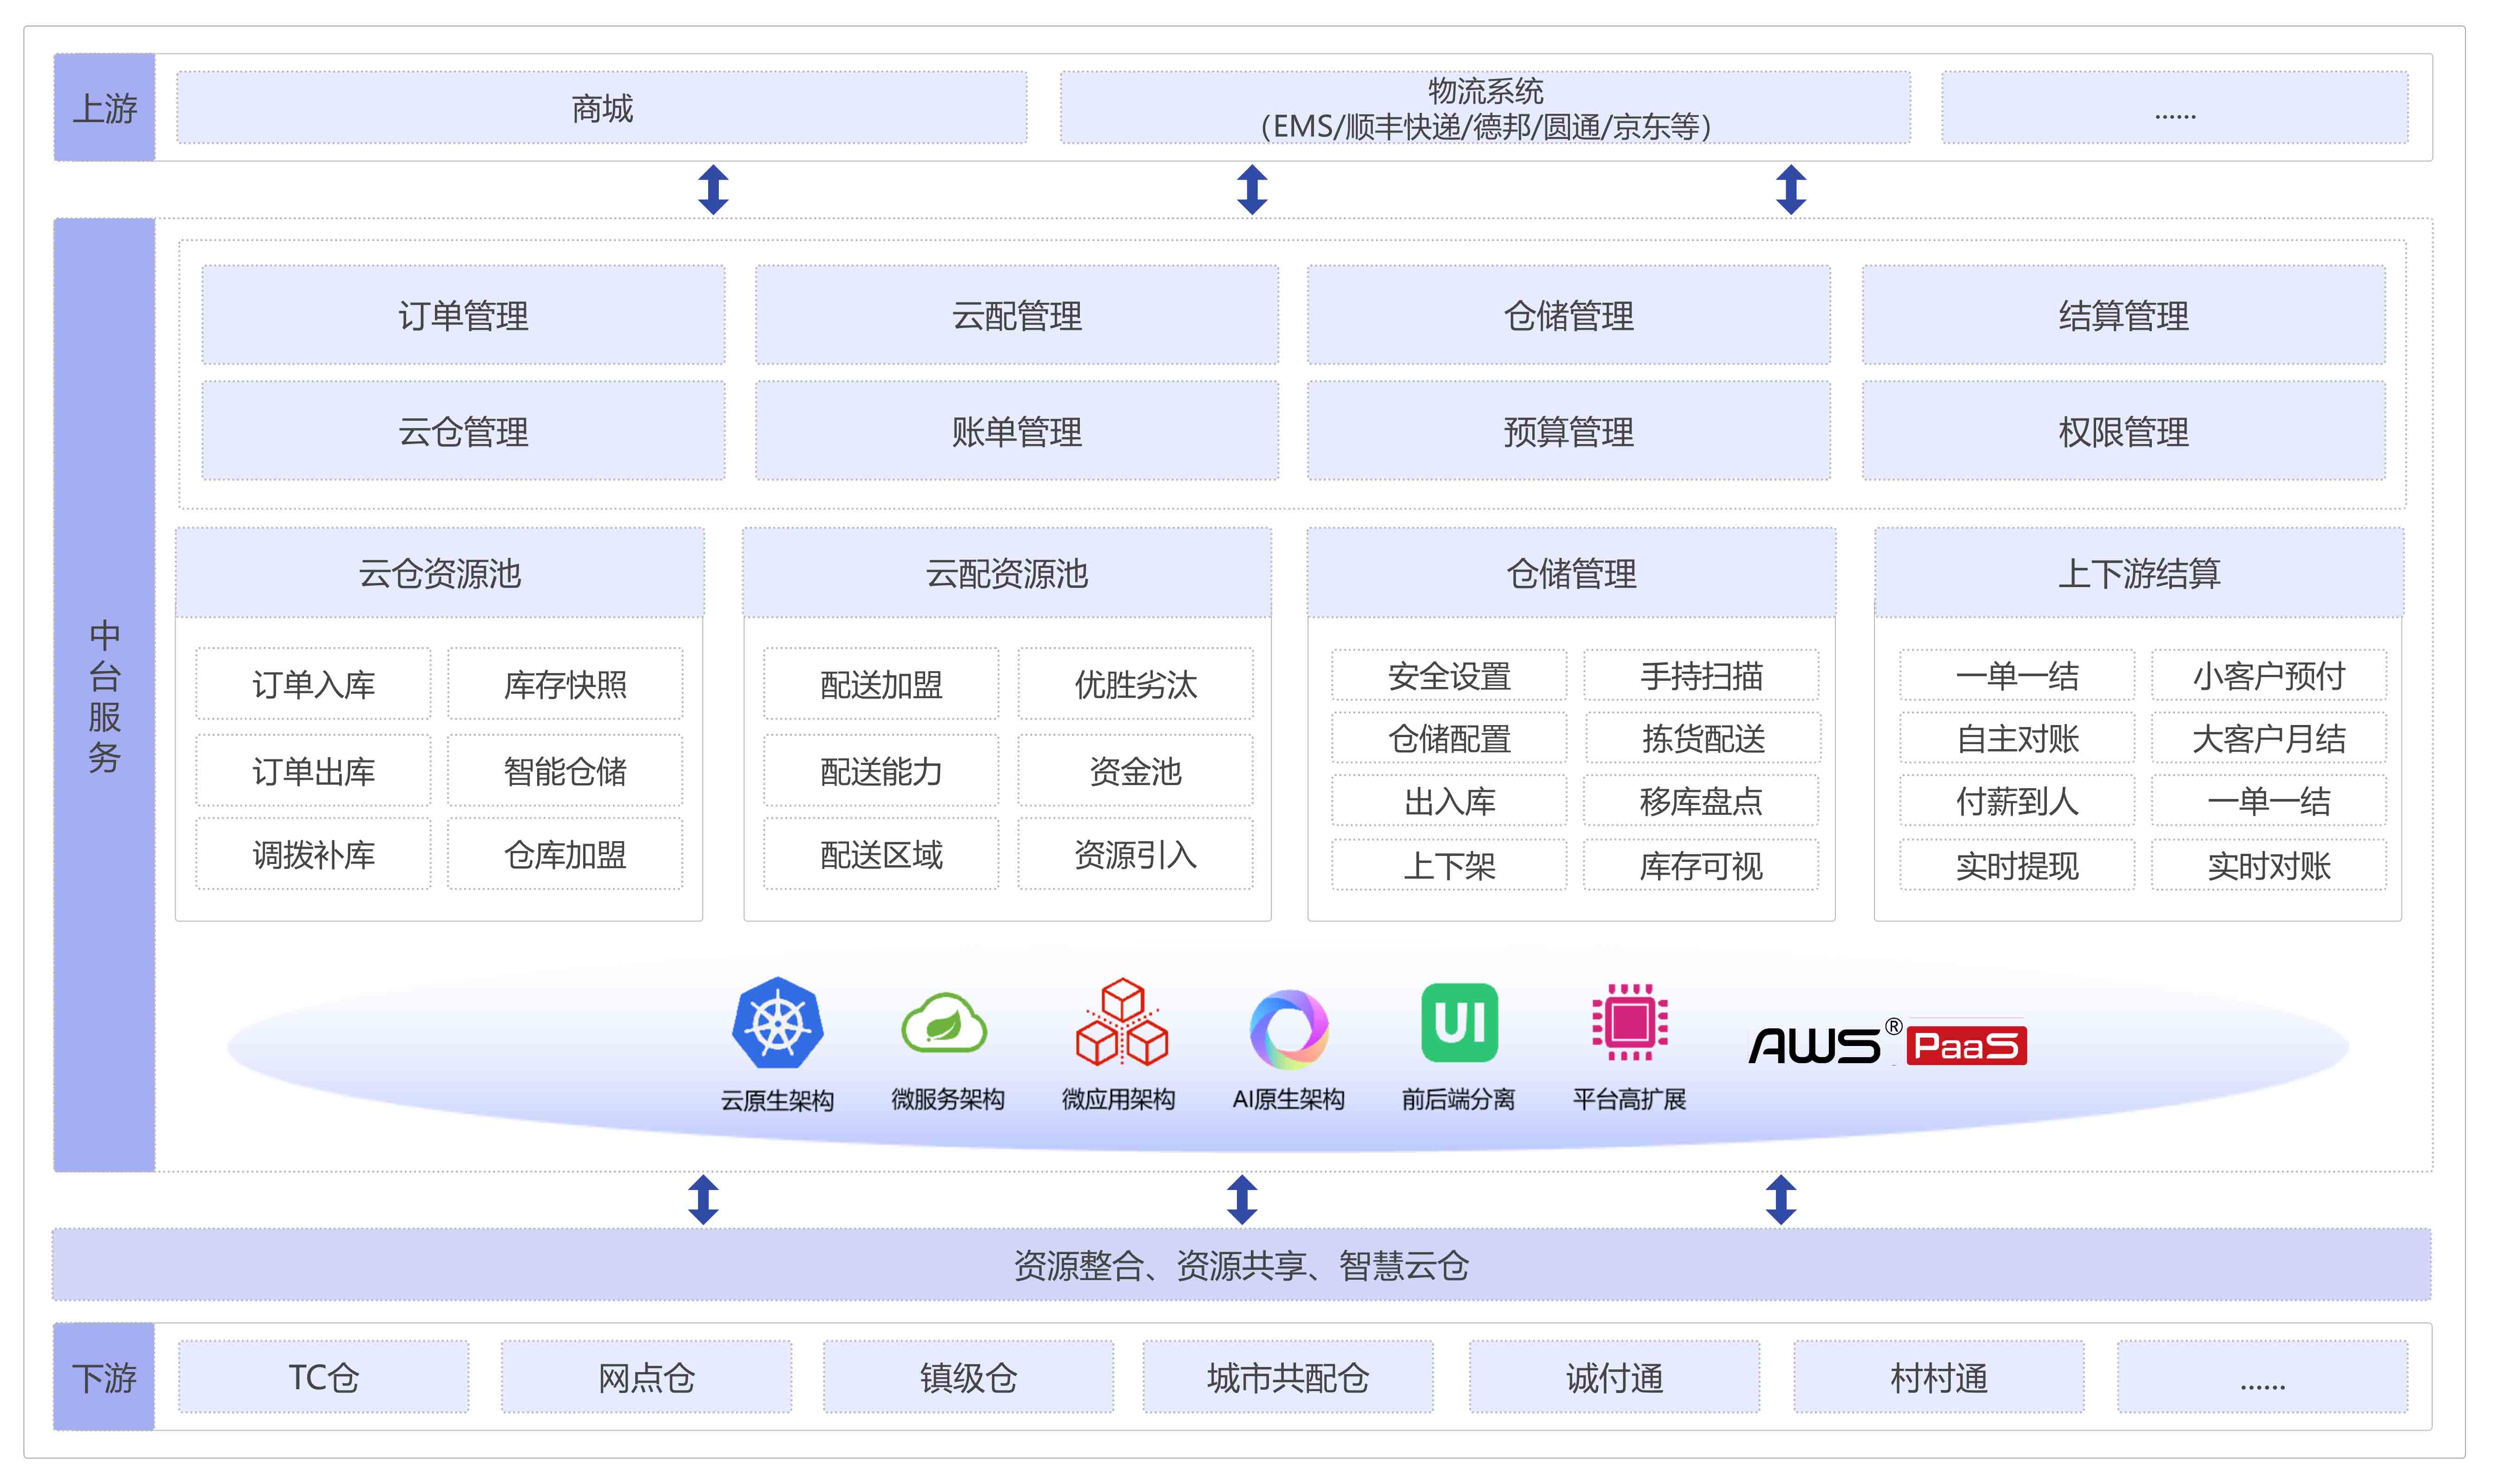Select the 订单管理 module box

[463, 315]
